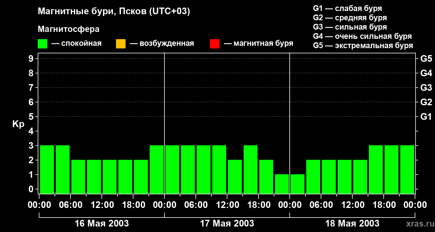
Task: Click the 'Kp' vertical axis label
Action: [x=18, y=124]
